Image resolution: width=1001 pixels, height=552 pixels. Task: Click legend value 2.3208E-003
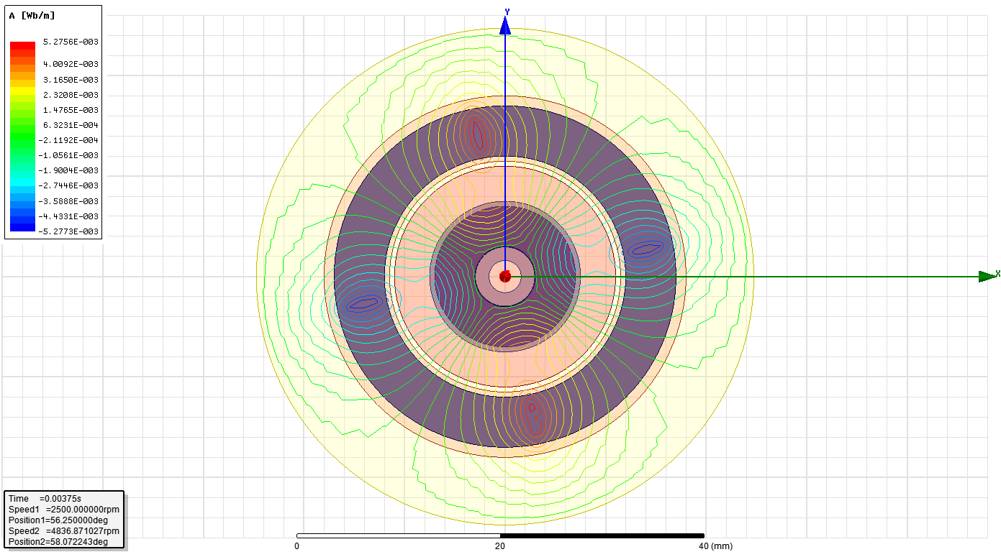(71, 95)
